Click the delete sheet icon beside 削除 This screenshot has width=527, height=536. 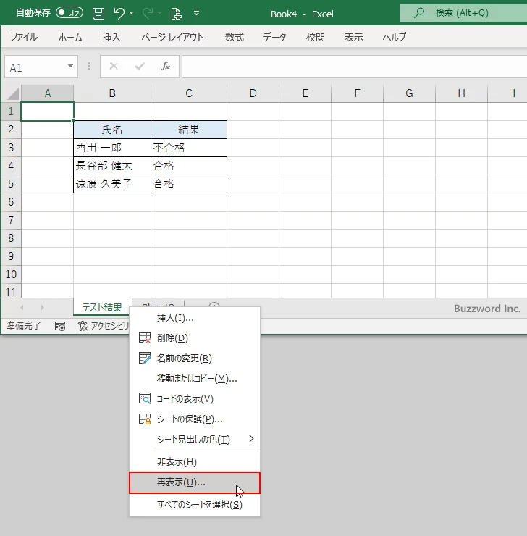click(145, 338)
